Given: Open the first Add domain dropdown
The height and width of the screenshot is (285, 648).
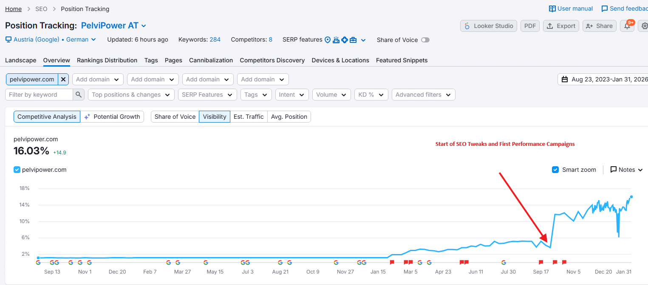Looking at the screenshot, I should pyautogui.click(x=98, y=79).
